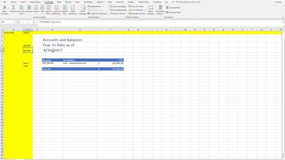Select account 000-1100-00 cell
Image resolution: width=285 pixels, height=160 pixels.
53,63
